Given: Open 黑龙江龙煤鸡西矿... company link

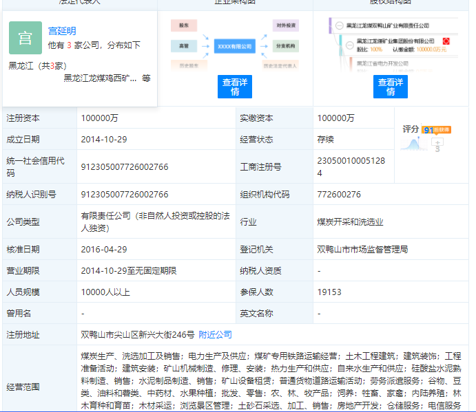Looking at the screenshot, I should (x=100, y=78).
